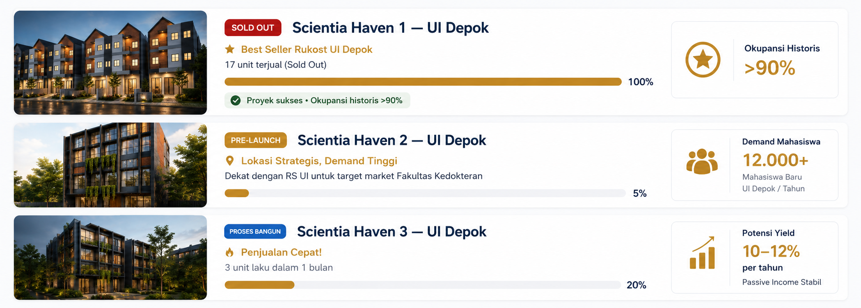The width and height of the screenshot is (861, 308).
Task: Open Scientia Haven 3 — UI Depok title
Action: coord(392,232)
